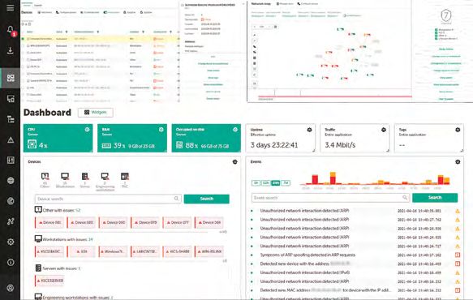This screenshot has width=473, height=300.
Task: Toggle the switch in Devices table toolbar
Action: pyautogui.click(x=105, y=12)
